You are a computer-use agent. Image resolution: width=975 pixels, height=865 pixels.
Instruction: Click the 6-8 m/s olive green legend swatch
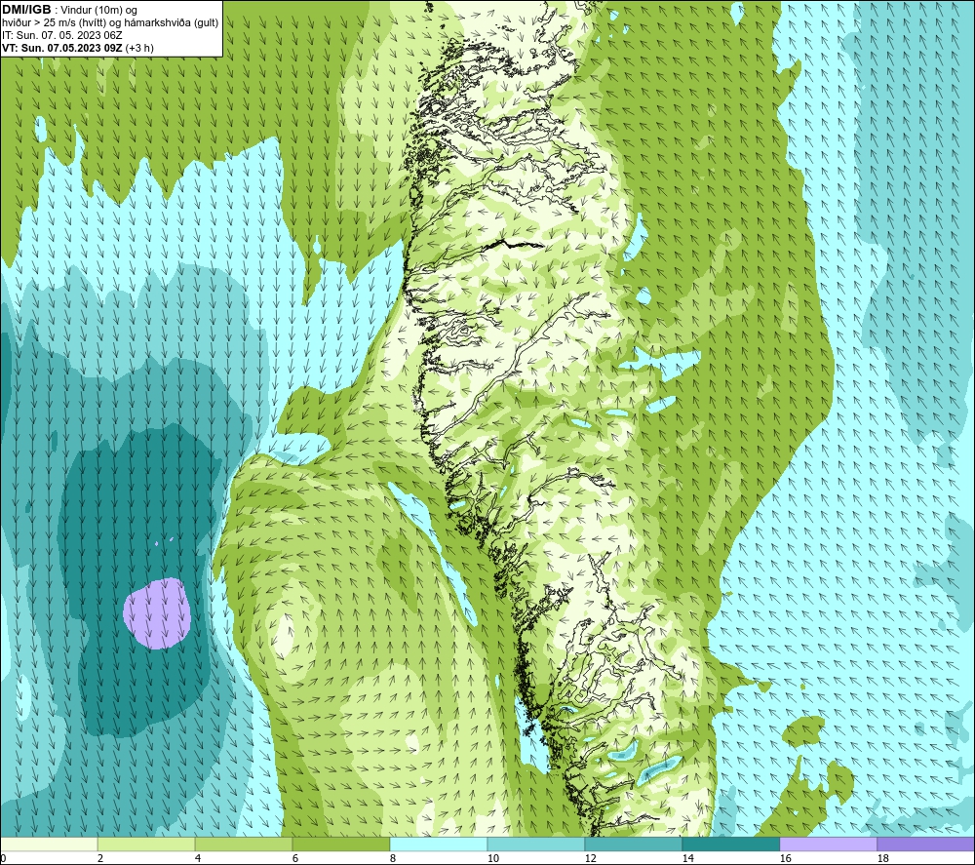(341, 845)
